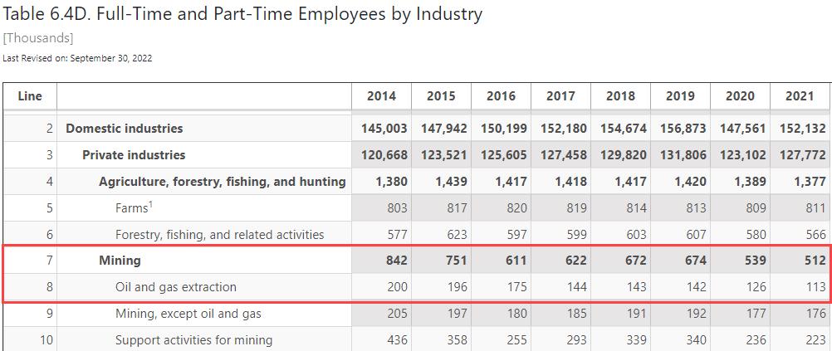Viewport: 832px width, 351px height.
Task: Click Agriculture, forestry, fishing, and hunting label
Action: (x=222, y=181)
